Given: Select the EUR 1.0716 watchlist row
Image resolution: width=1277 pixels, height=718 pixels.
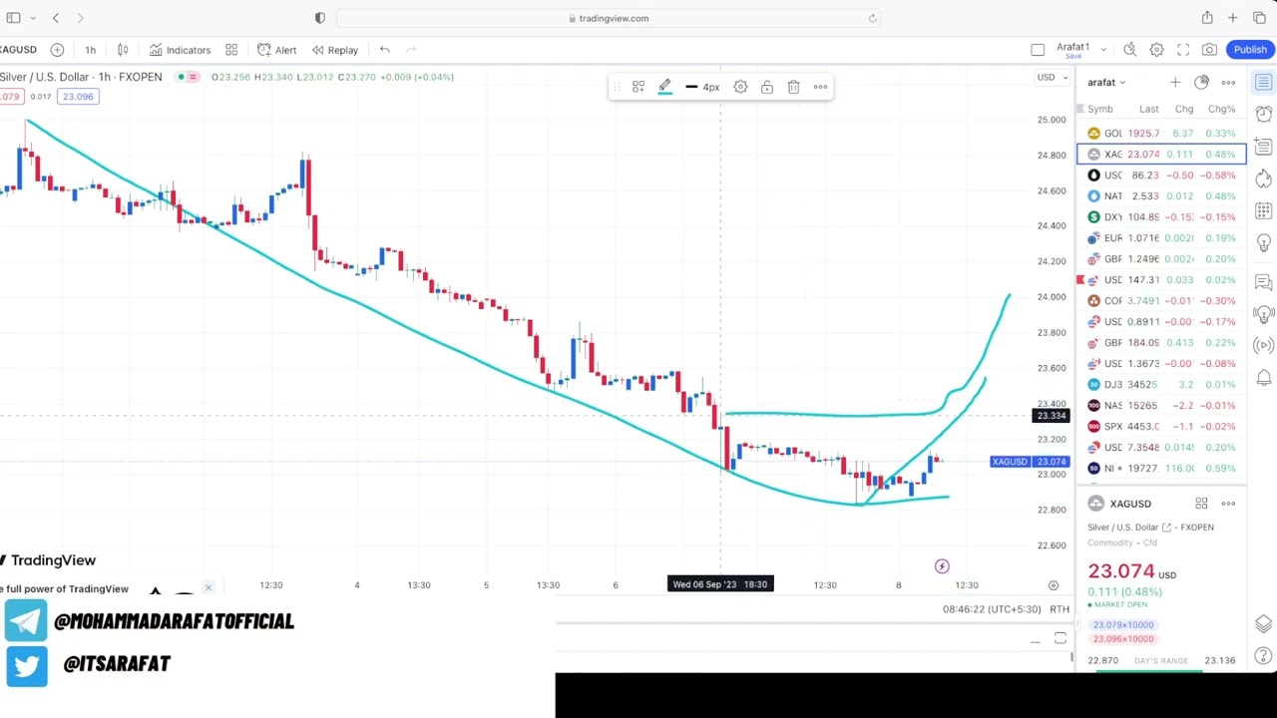Looking at the screenshot, I should (x=1161, y=237).
